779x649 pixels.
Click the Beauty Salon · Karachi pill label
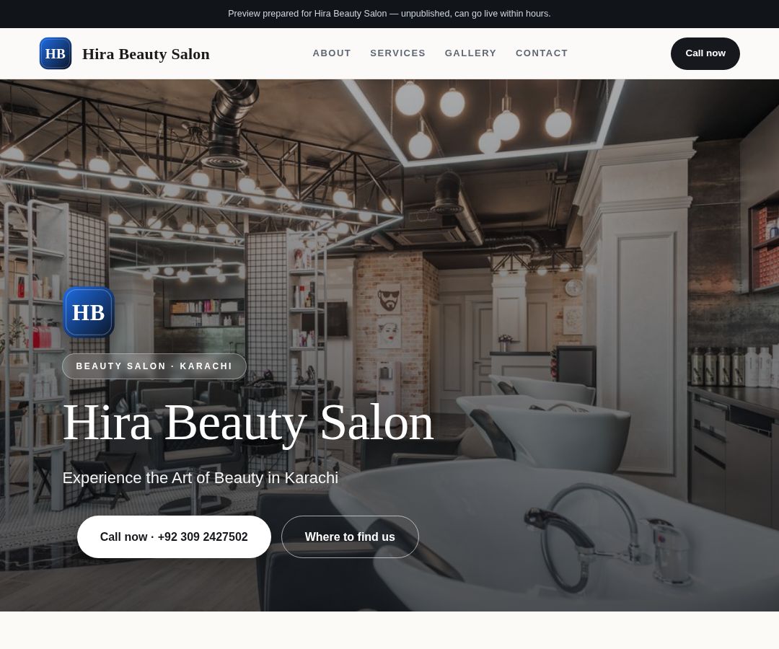point(154,366)
